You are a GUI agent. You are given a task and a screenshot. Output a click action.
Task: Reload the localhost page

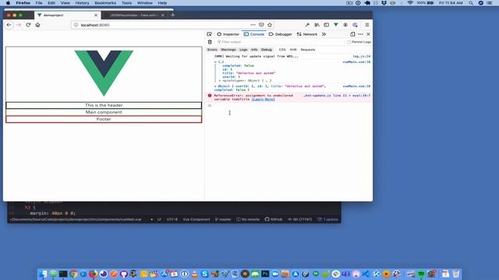(x=28, y=25)
